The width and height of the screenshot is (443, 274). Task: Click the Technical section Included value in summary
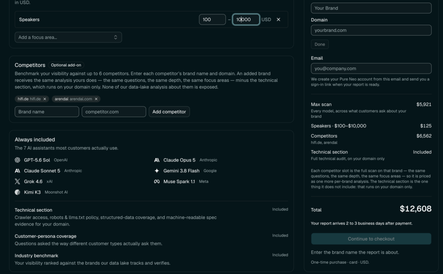pos(422,152)
